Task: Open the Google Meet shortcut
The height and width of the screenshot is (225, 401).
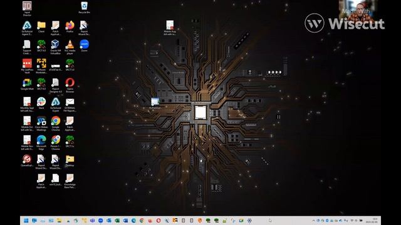Action: [27, 84]
